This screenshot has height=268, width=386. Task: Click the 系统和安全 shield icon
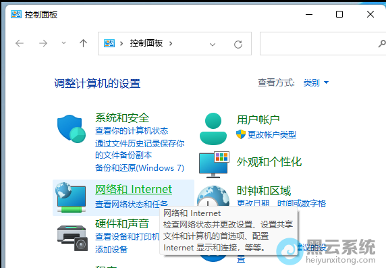71,129
